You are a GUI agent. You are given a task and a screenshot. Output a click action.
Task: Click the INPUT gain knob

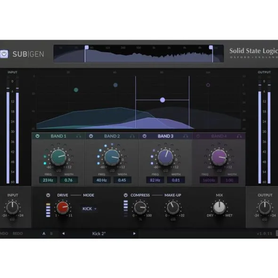pyautogui.click(x=12, y=207)
